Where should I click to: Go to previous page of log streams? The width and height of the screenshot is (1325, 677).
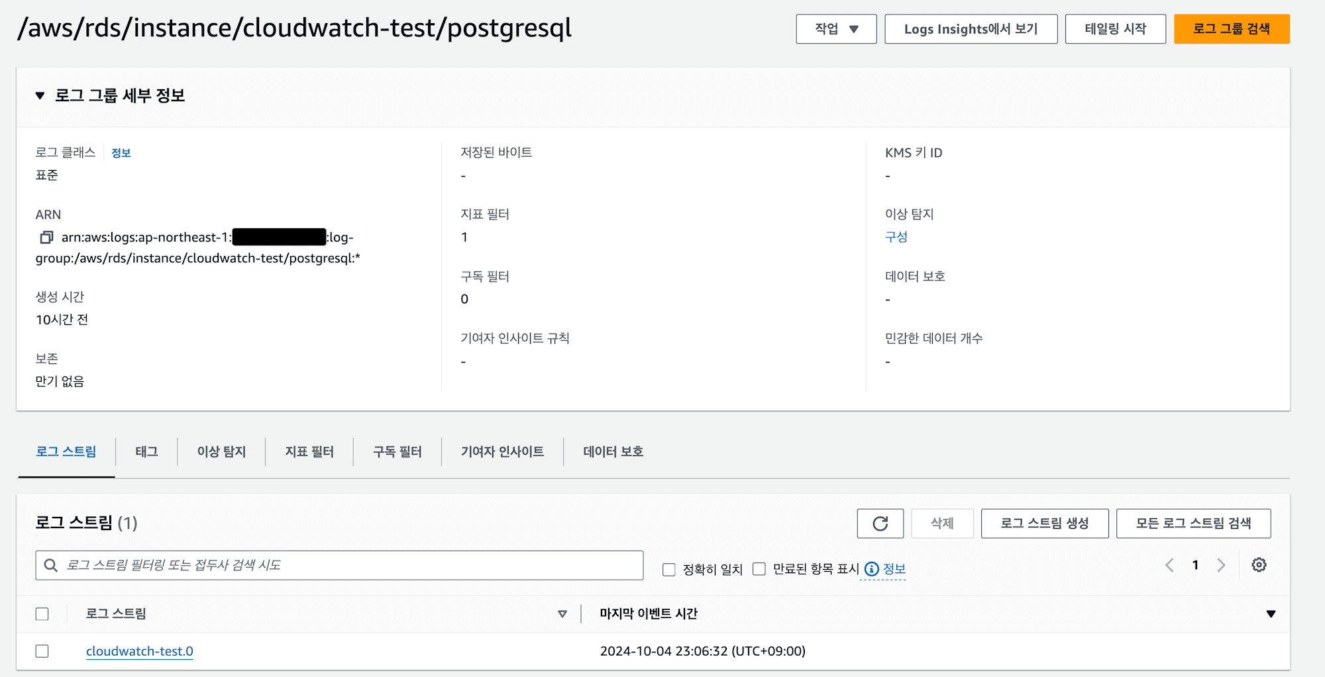click(x=1169, y=565)
